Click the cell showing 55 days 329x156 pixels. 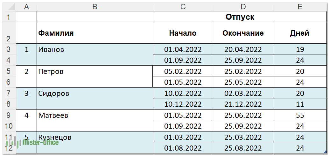(300, 115)
